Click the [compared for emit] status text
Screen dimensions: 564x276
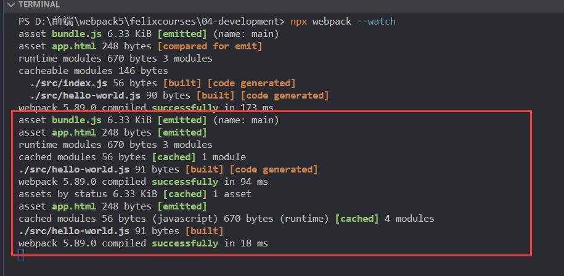[x=210, y=46]
